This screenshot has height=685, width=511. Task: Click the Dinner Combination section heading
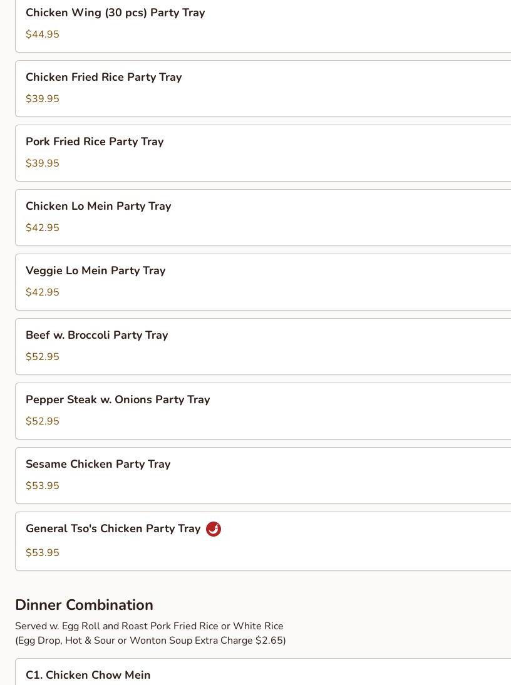tap(84, 605)
